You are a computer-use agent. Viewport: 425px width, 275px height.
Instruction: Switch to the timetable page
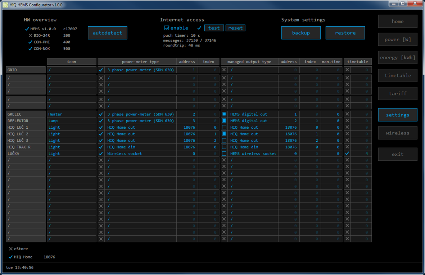pos(397,75)
